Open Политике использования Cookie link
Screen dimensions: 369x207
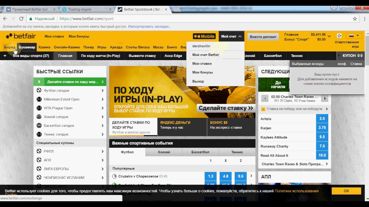coord(296,191)
